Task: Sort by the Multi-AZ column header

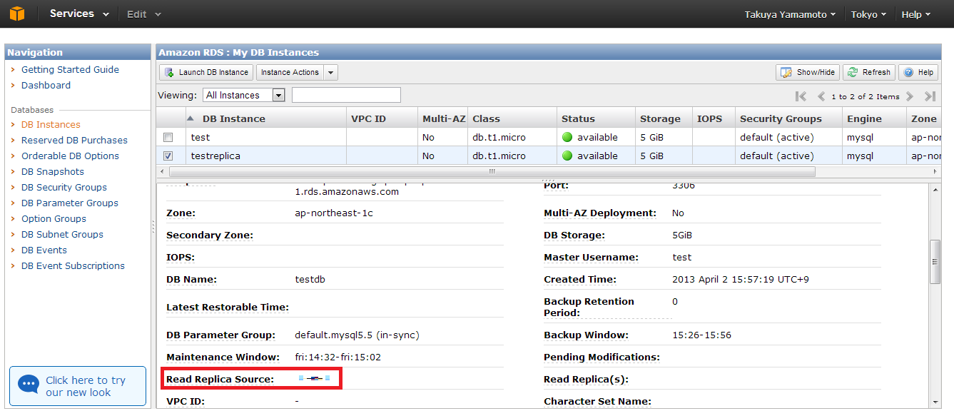Action: point(442,118)
